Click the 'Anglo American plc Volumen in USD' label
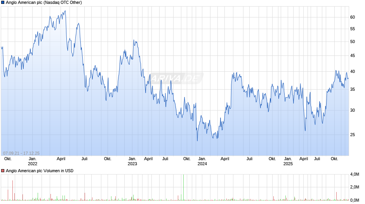The height and width of the screenshot is (204, 365). pos(40,171)
